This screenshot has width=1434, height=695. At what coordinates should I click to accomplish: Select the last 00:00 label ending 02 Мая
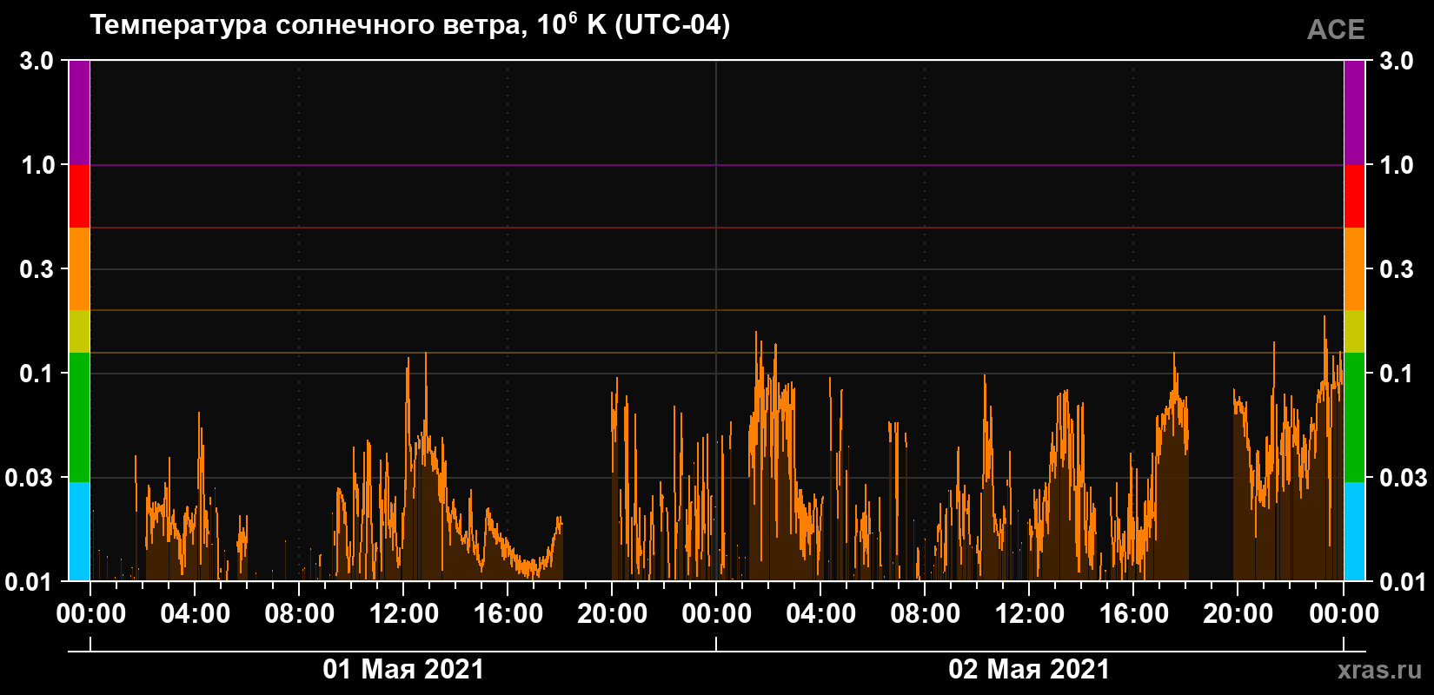[x=1344, y=614]
